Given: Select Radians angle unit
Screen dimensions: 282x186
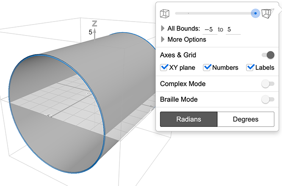Looking at the screenshot, I should 188,119.
